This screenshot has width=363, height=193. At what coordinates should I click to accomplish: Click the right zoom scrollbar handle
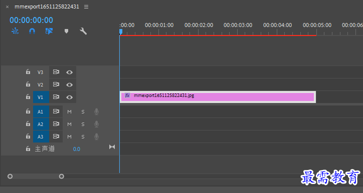[x=61, y=176]
